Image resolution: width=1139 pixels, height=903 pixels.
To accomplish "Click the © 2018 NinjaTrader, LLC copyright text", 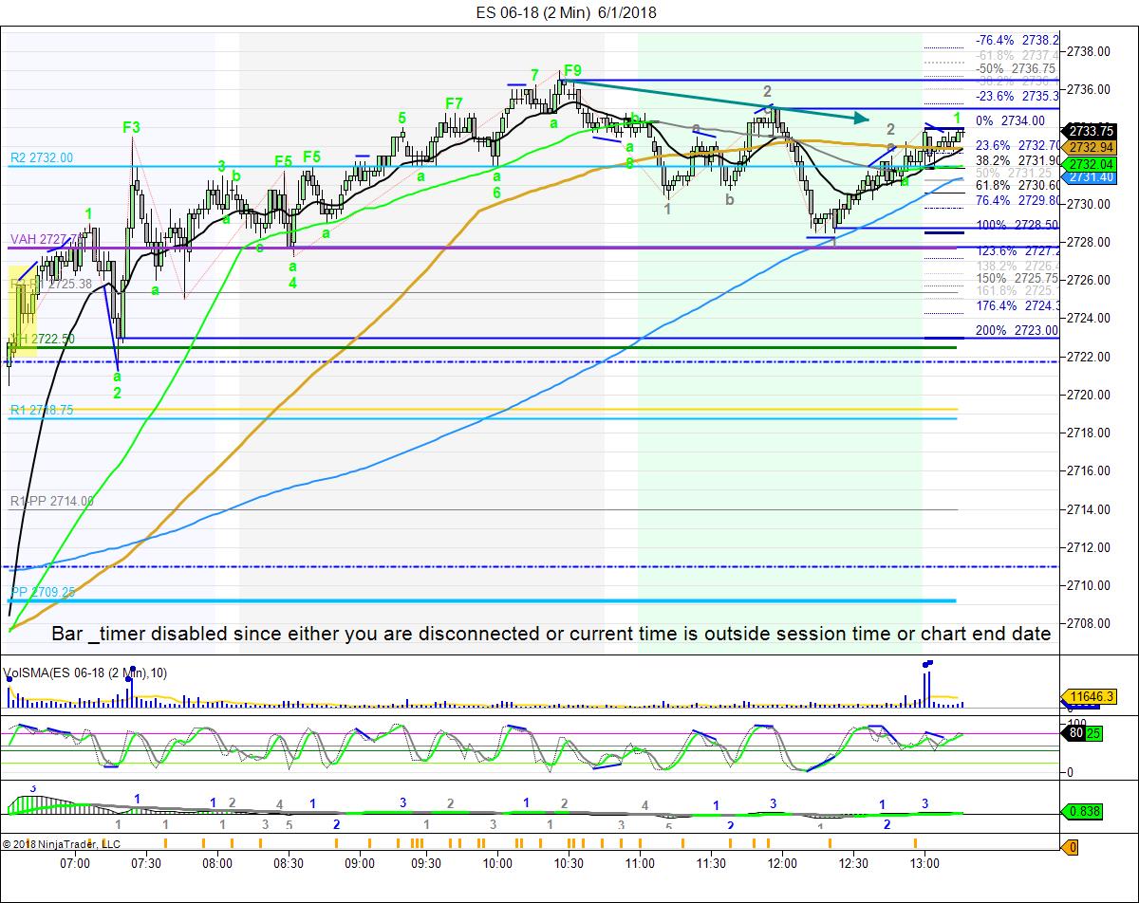I will (62, 843).
